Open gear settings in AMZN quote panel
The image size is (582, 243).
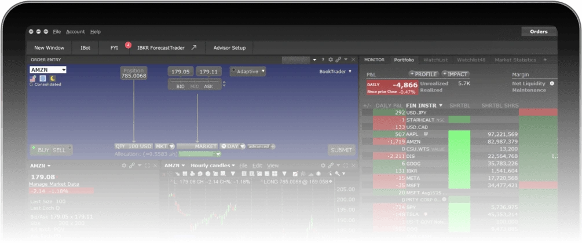click(x=124, y=165)
